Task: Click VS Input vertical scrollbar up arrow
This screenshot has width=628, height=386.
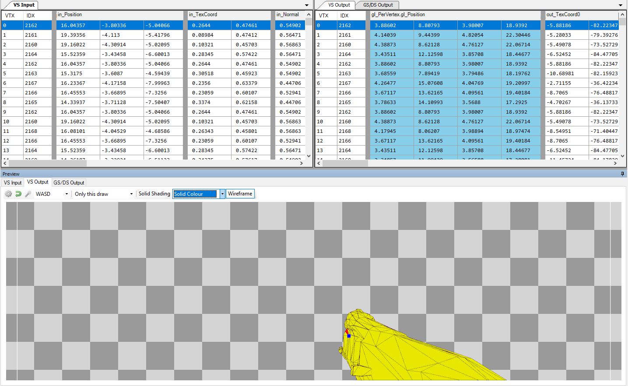Action: [309, 15]
